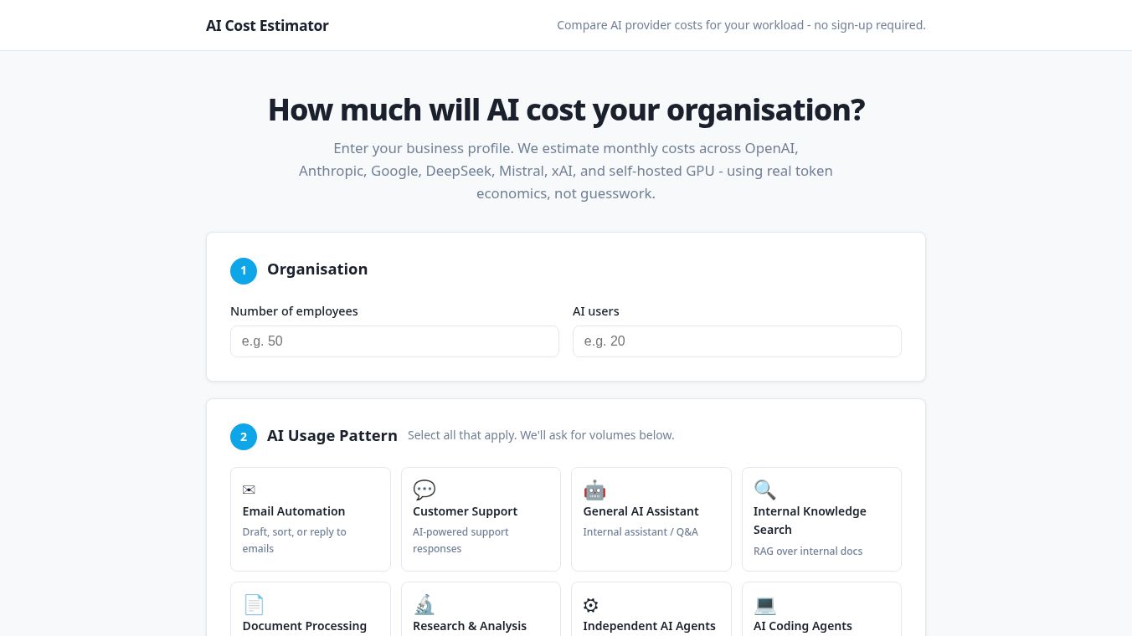1132x636 pixels.
Task: Select the General AI Assistant card title
Action: pyautogui.click(x=641, y=511)
